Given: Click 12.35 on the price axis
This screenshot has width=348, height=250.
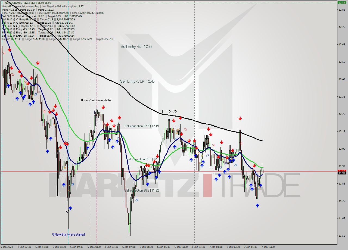Looking at the screenshot, I should [342, 97].
